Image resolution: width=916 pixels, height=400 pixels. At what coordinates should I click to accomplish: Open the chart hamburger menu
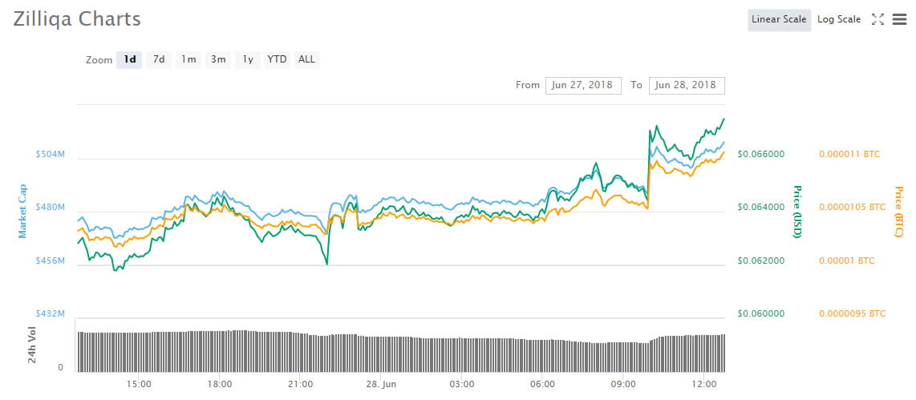point(900,19)
